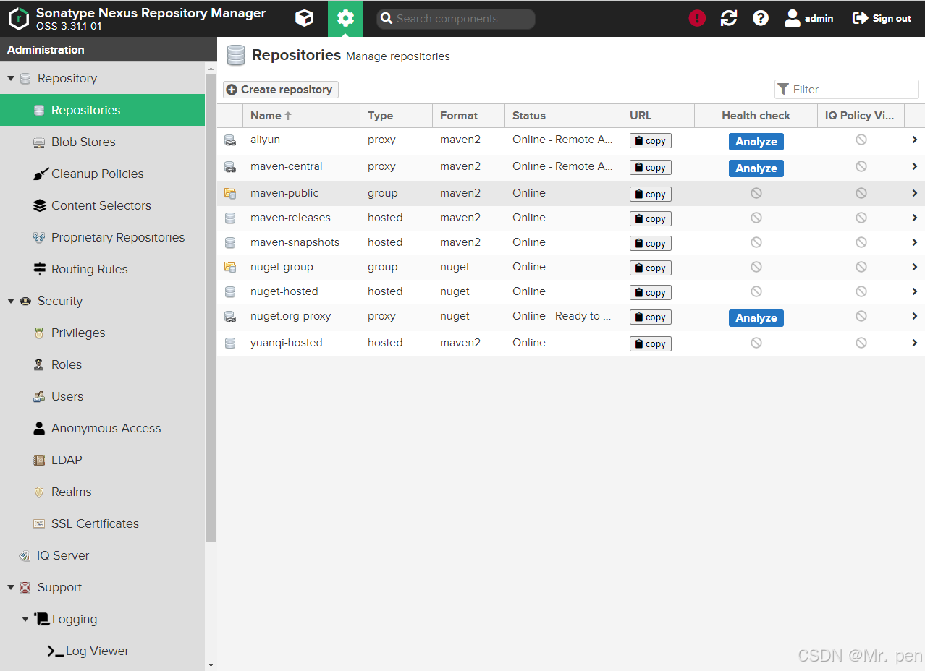The image size is (925, 671).
Task: Open the Browse cube icon in header
Action: point(305,18)
